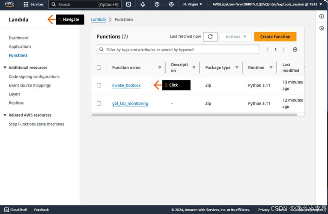Open CloudShell from the footer
This screenshot has height=214, width=328.
16,210
